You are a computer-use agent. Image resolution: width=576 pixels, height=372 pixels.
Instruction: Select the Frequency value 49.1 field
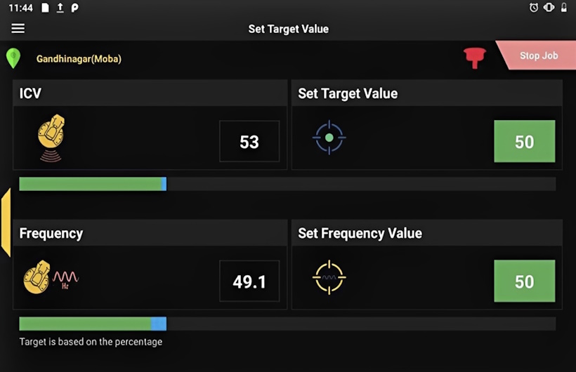coord(249,281)
